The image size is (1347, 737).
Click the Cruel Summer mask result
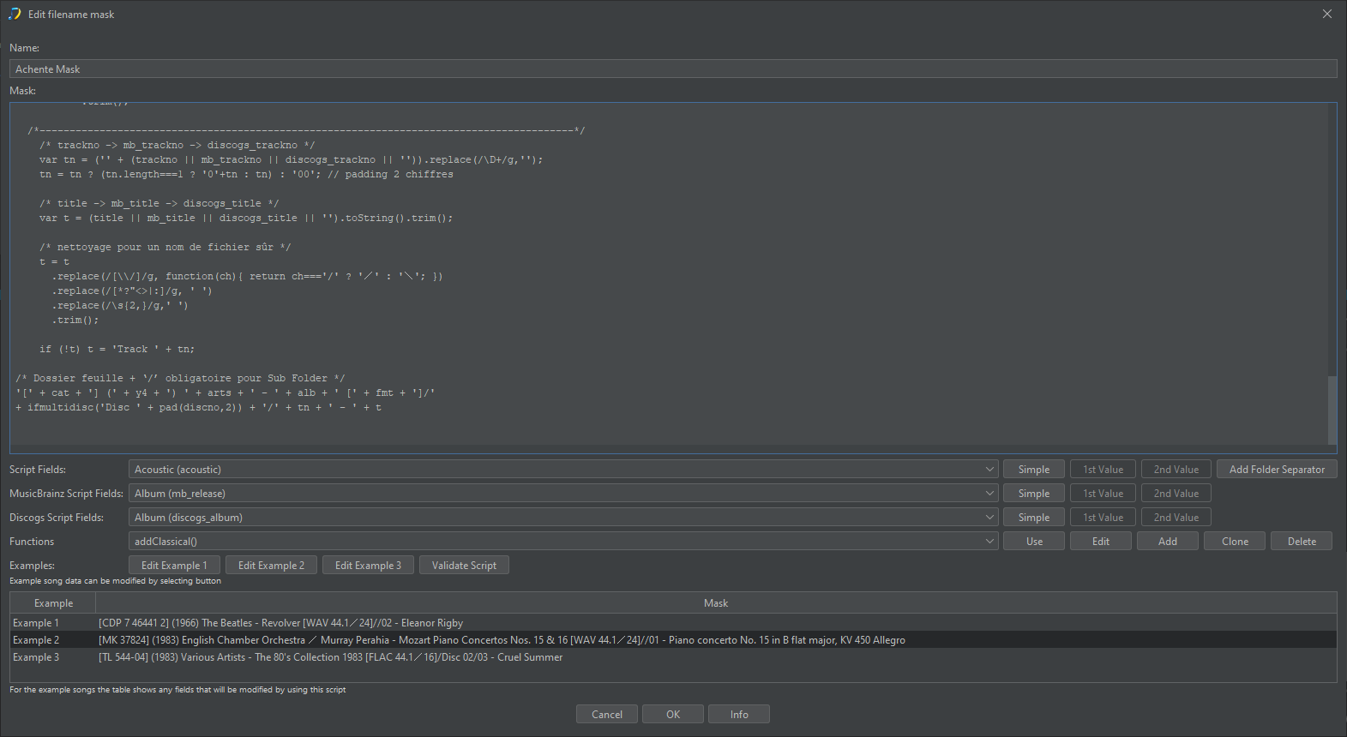pyautogui.click(x=330, y=657)
